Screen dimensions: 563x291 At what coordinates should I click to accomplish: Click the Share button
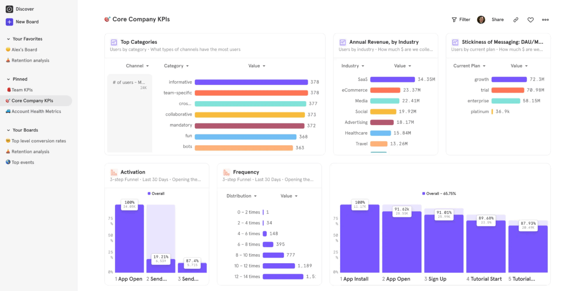click(497, 20)
